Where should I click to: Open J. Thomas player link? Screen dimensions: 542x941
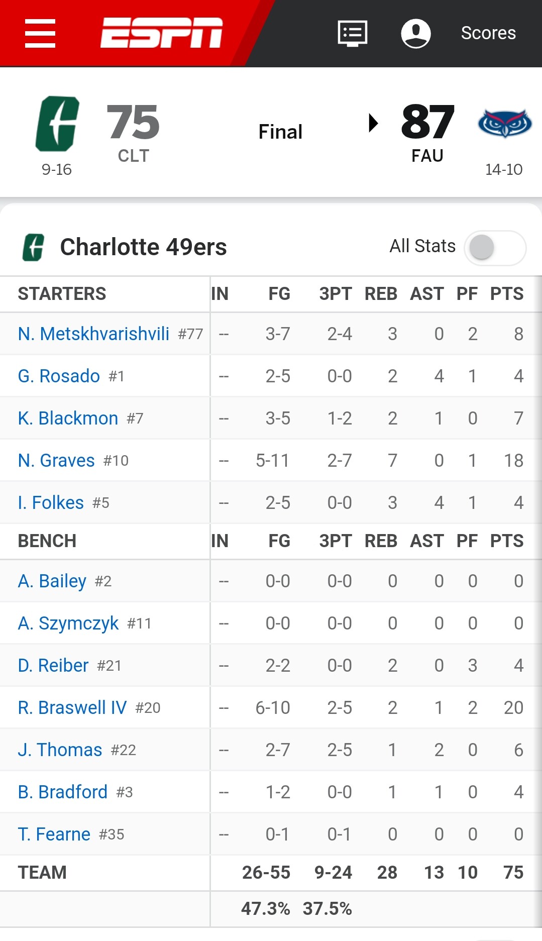tap(60, 750)
